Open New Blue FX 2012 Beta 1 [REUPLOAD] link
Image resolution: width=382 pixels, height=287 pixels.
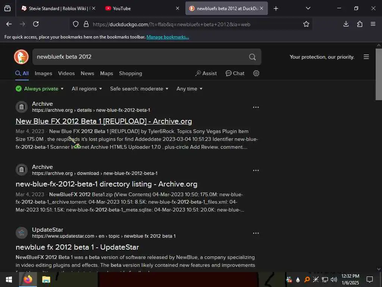(104, 121)
